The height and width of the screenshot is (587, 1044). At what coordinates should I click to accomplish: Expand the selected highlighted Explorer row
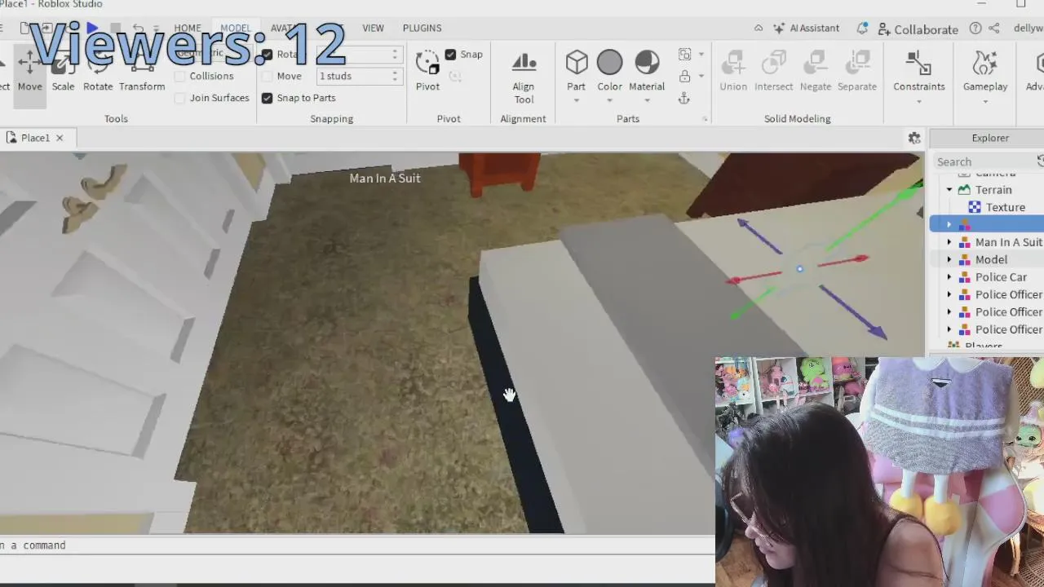point(949,224)
